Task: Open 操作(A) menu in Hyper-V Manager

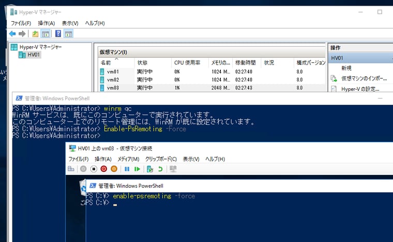Action: [47, 23]
